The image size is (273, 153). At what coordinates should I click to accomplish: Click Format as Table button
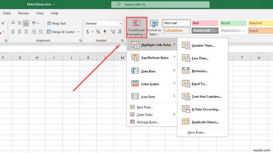154,28
